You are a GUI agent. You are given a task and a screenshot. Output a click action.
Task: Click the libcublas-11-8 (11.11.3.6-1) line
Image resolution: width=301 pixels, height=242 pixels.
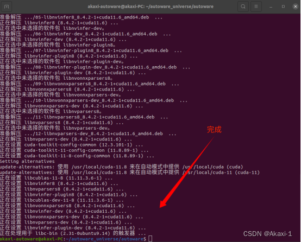pyautogui.click(x=57, y=178)
